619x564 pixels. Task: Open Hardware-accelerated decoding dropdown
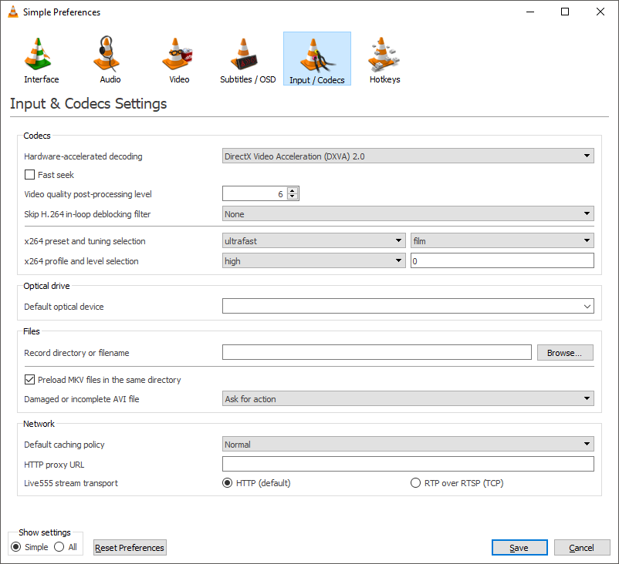click(x=408, y=156)
